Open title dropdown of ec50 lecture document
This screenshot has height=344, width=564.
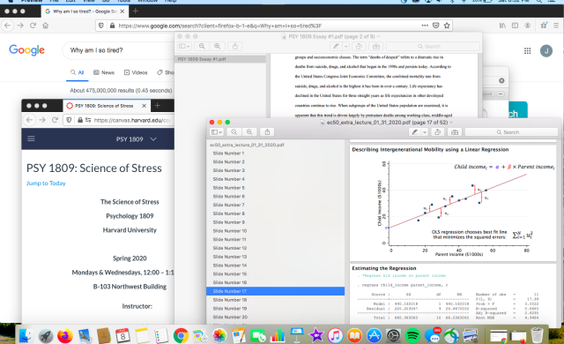pos(451,123)
